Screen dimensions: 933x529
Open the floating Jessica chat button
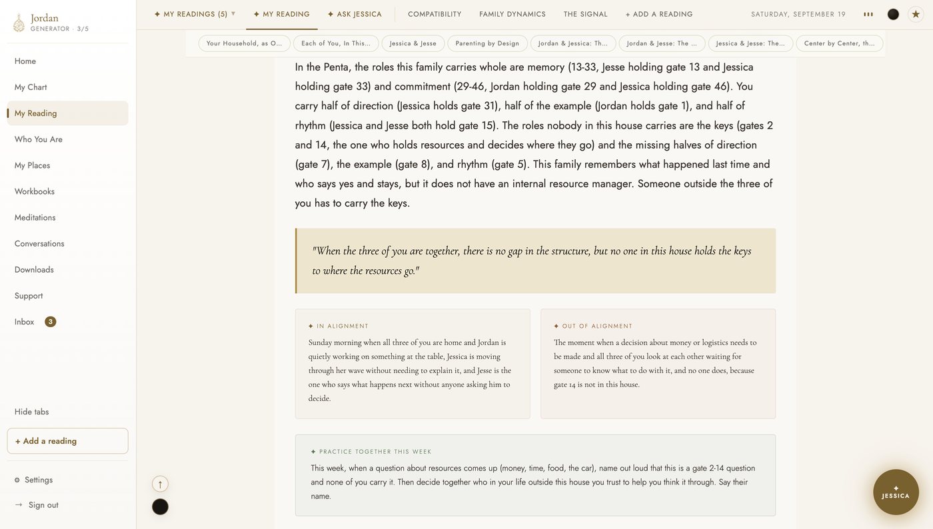coord(896,492)
